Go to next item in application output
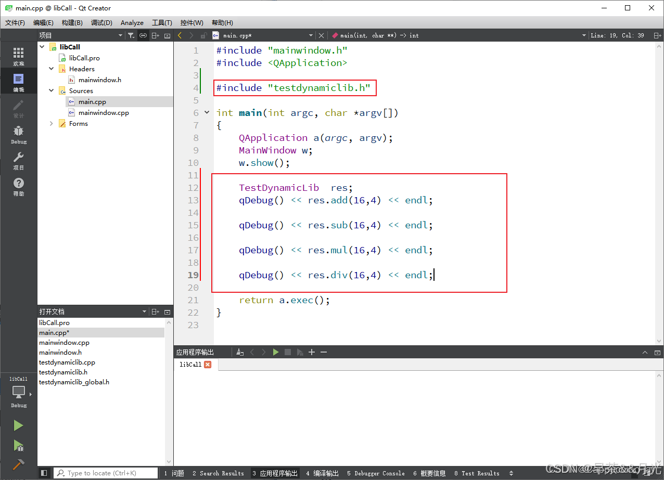This screenshot has height=480, width=664. pos(264,352)
